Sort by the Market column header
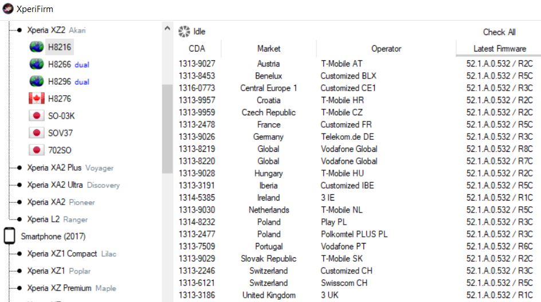Viewport: 541px width, 302px height. [268, 49]
